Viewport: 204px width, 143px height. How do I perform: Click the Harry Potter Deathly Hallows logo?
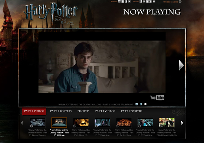click(x=51, y=14)
